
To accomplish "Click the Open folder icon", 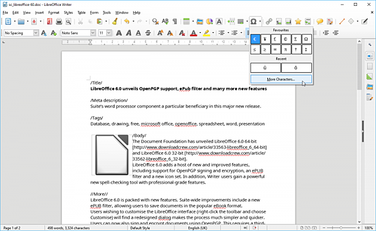I will (x=21, y=22).
